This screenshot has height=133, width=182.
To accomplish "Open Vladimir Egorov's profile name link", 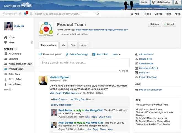I will point(59,77).
